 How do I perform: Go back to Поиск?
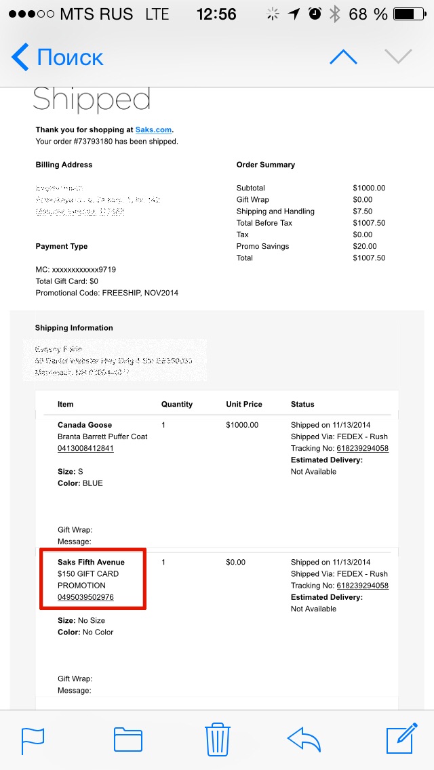(58, 58)
